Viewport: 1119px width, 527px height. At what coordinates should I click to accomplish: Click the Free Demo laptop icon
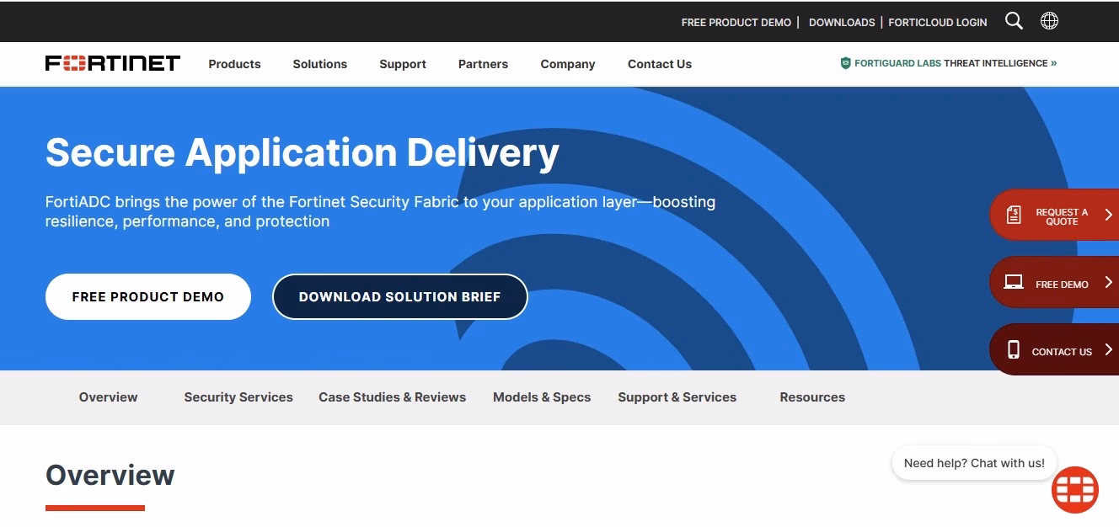point(1014,283)
